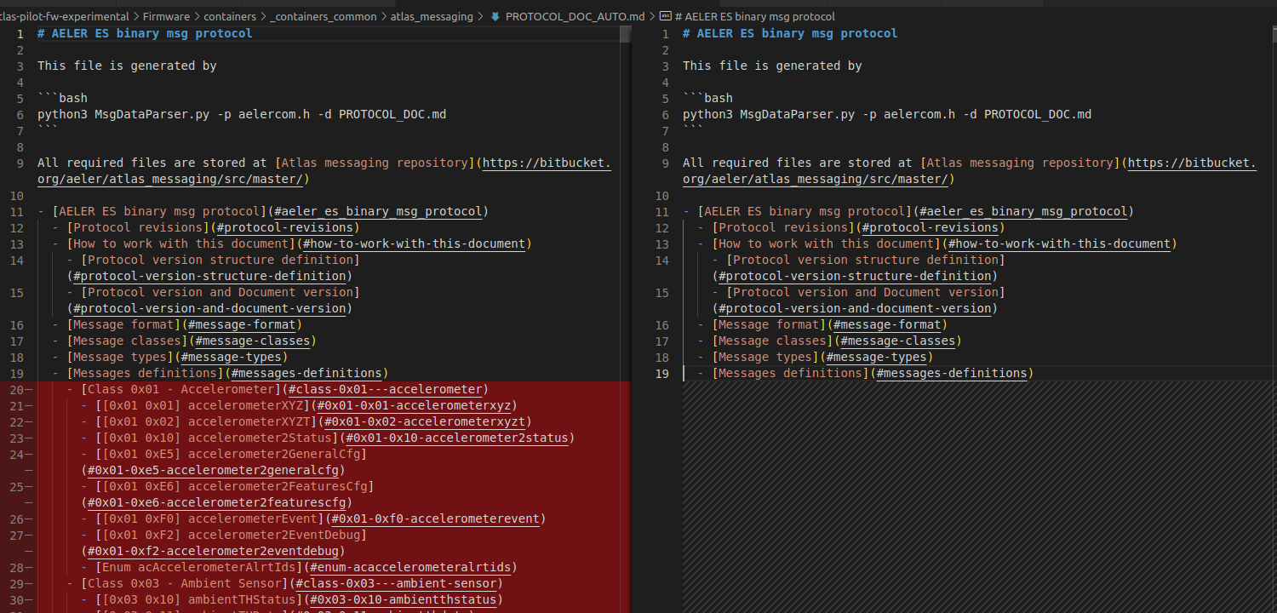Click the '# AELER ES binary msg protocol' heading in right pane
Viewport: 1277px width, 613px height.
[790, 33]
